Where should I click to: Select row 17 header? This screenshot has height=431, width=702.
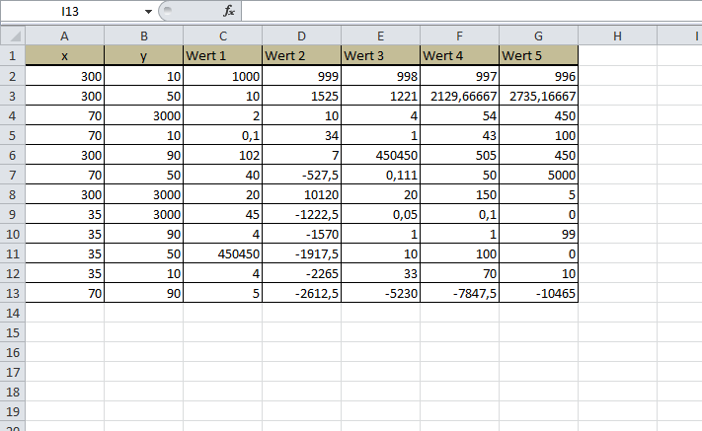(13, 372)
